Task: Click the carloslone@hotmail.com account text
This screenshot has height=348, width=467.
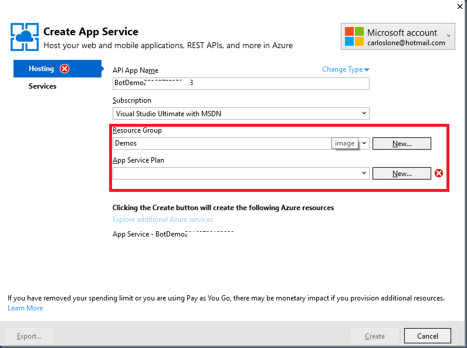Action: point(406,43)
